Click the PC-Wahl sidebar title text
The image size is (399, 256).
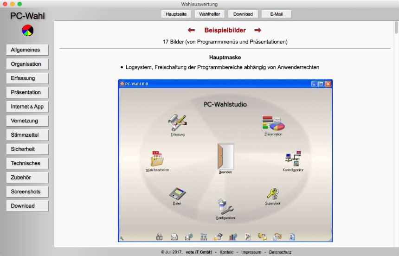27,16
